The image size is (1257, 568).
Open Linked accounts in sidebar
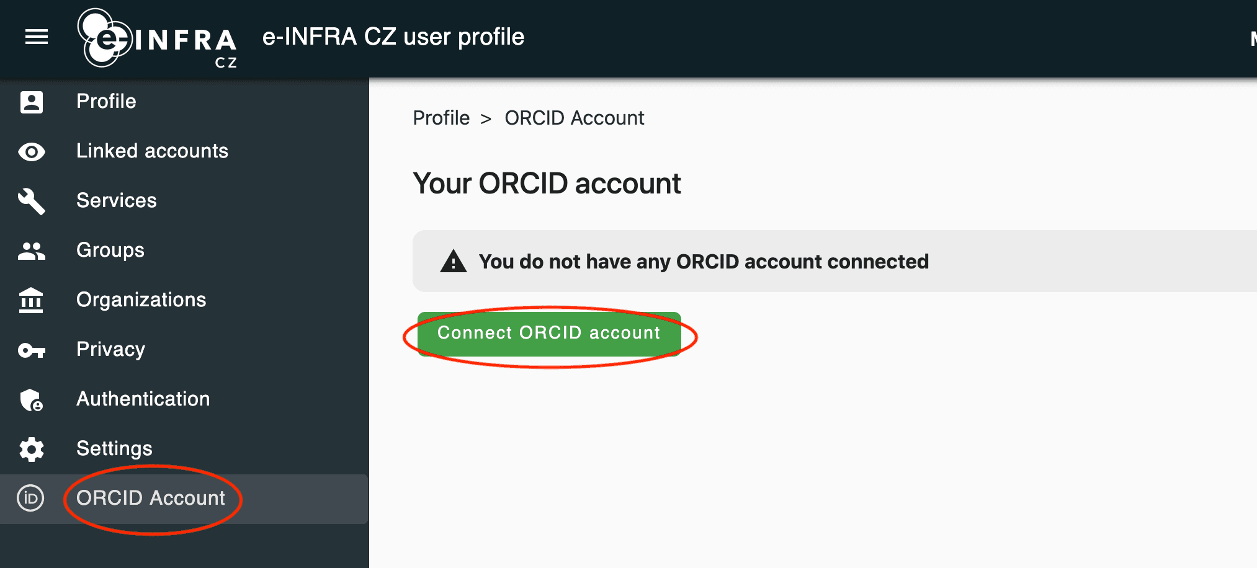click(152, 151)
